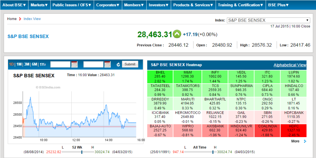Click the DRREDDY heatmap tile
This screenshot has width=316, height=158.
point(160,104)
